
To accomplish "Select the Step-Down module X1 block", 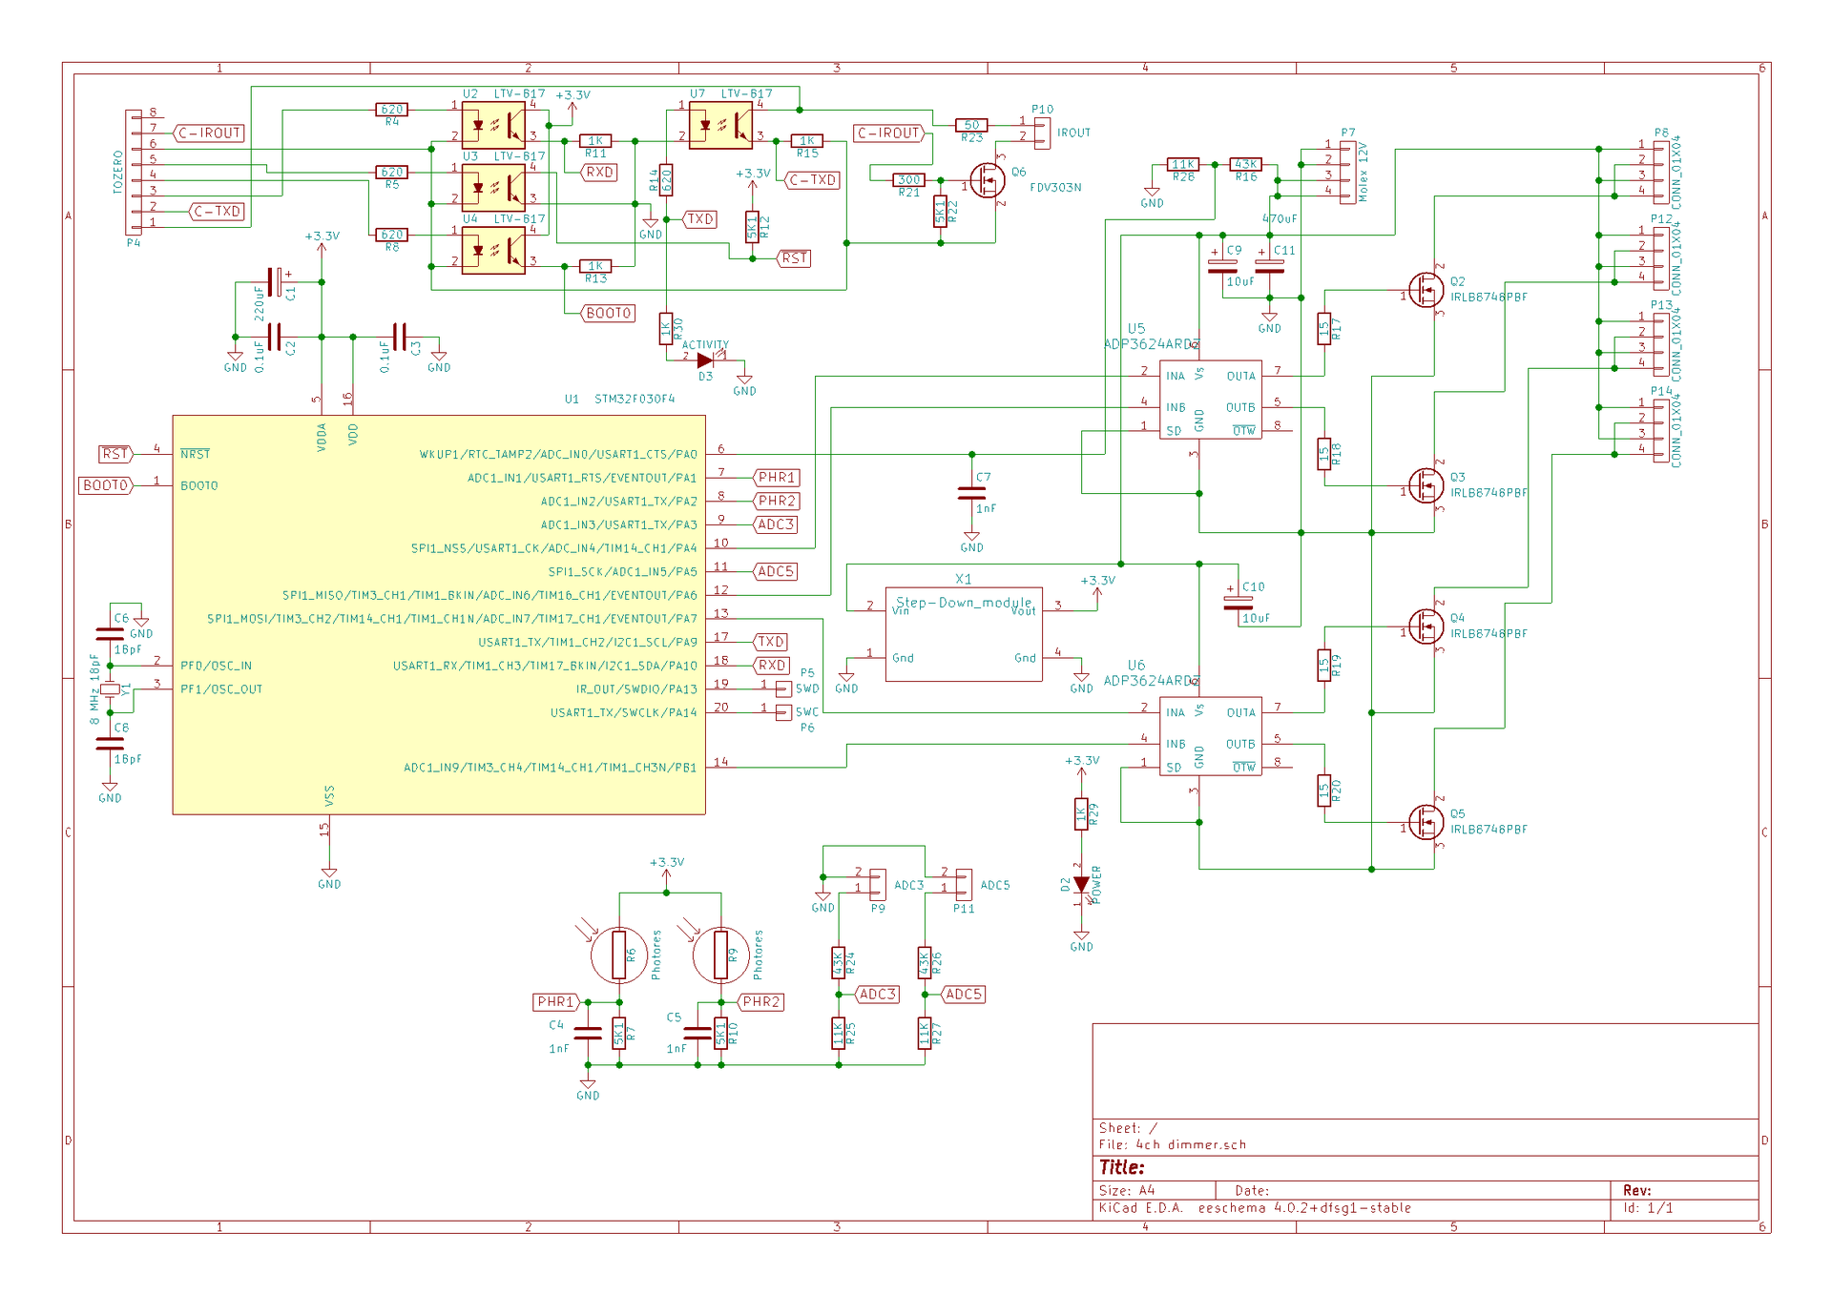I will [x=964, y=634].
